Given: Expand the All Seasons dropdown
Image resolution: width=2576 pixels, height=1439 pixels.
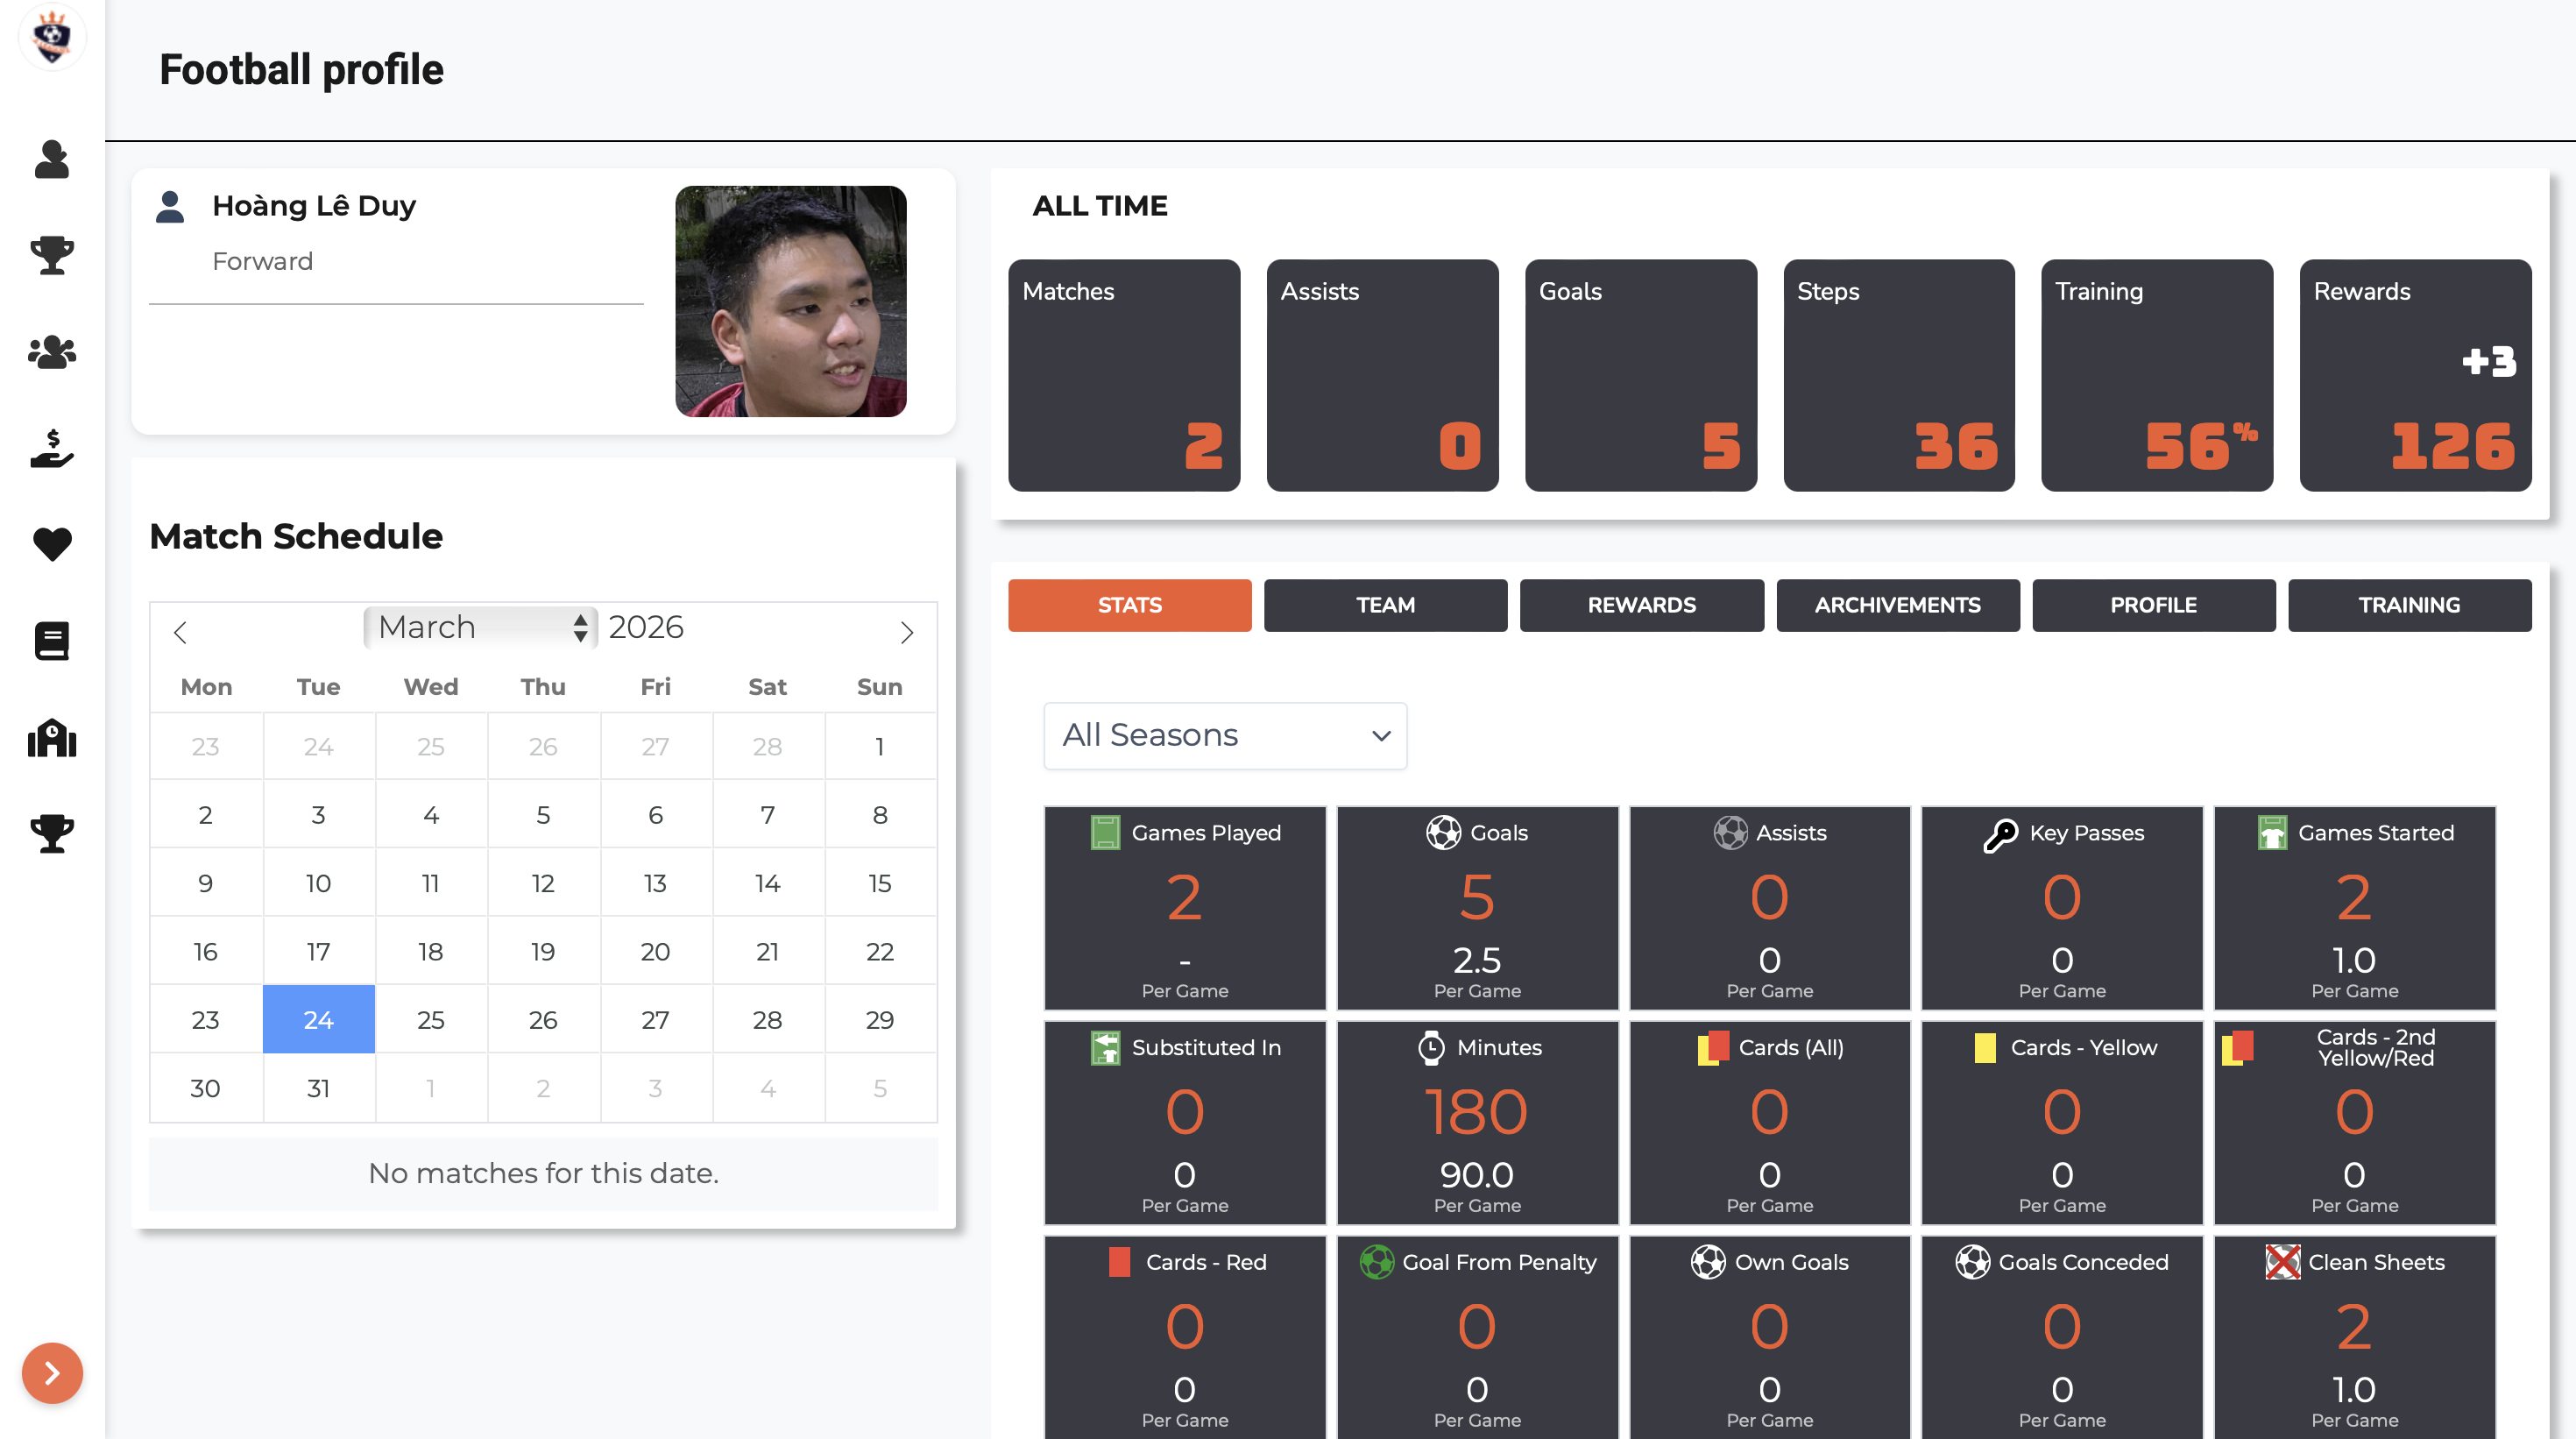Looking at the screenshot, I should pyautogui.click(x=1225, y=736).
